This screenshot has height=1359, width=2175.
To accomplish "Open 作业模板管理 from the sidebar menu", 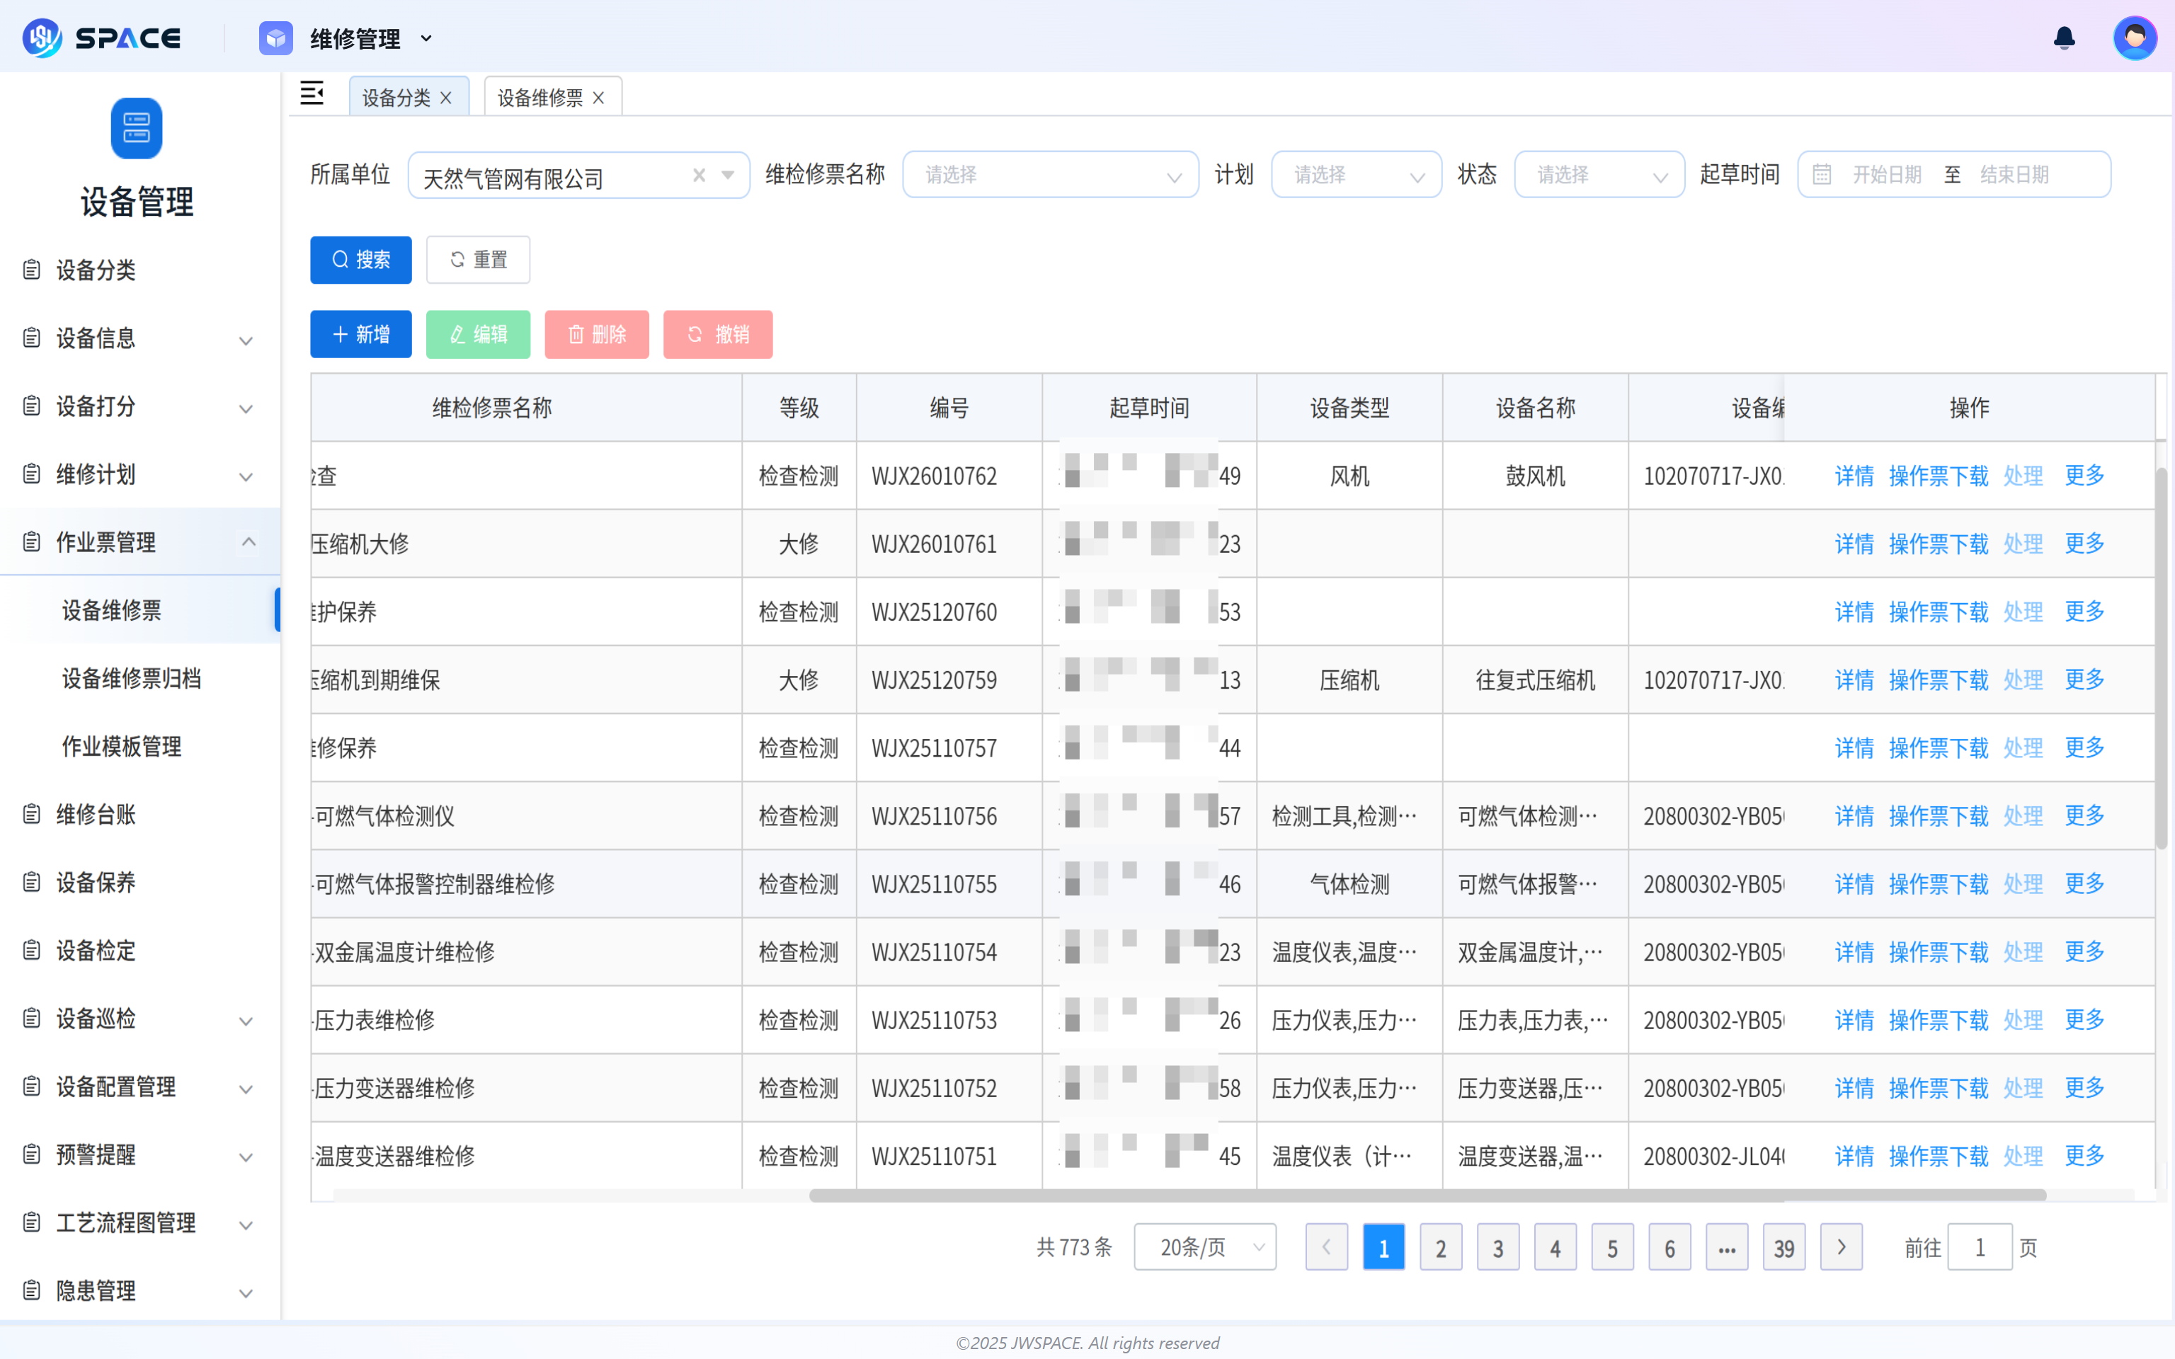I will point(121,746).
